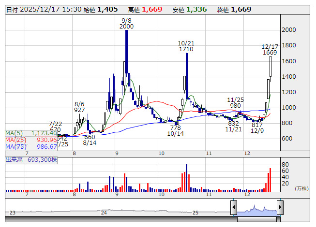
Task: Click the right range handle arrow
Action: coord(280,209)
